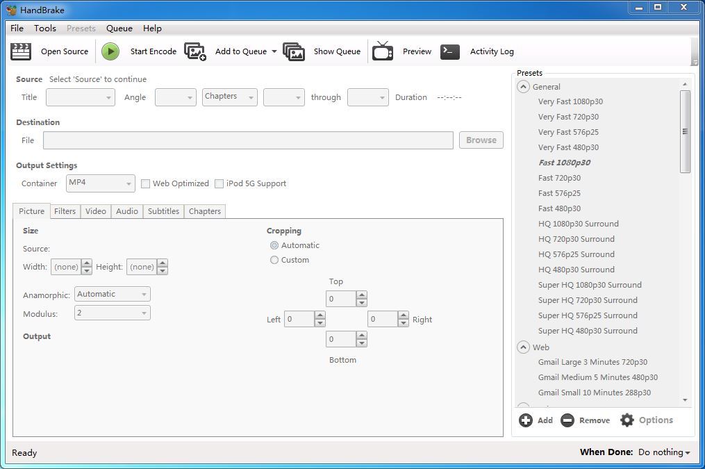Open the Anamorphic Automatic dropdown
The height and width of the screenshot is (469, 705).
(x=113, y=294)
